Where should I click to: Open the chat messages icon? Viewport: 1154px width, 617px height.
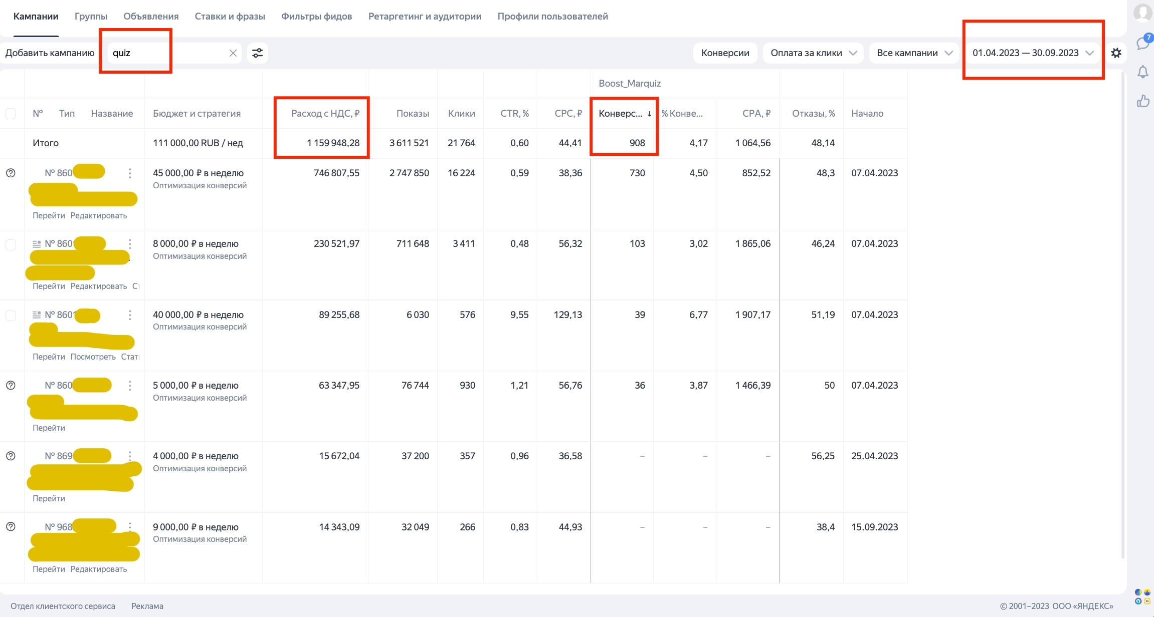point(1143,43)
